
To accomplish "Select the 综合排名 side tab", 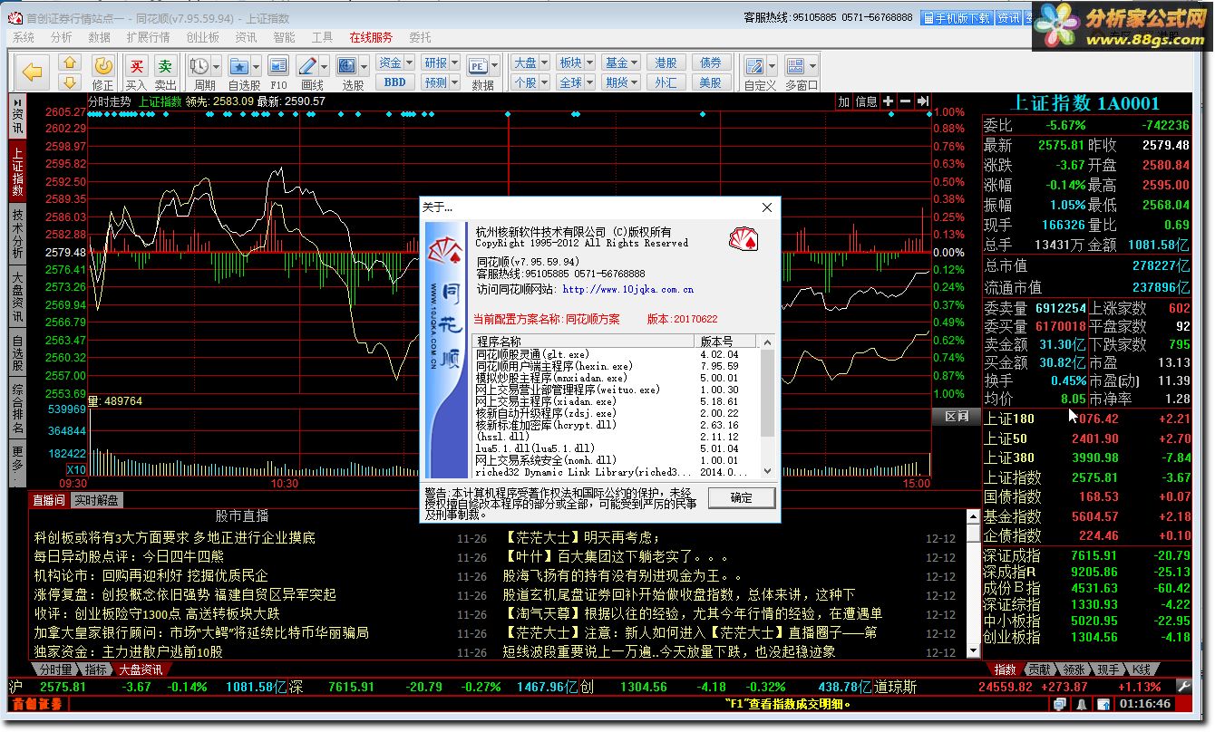I will pos(17,408).
